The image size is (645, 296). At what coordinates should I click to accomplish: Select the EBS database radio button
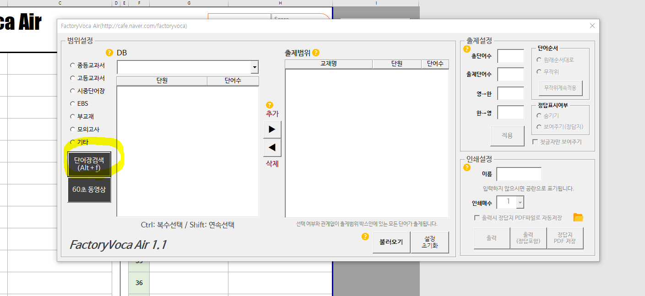[x=72, y=103]
